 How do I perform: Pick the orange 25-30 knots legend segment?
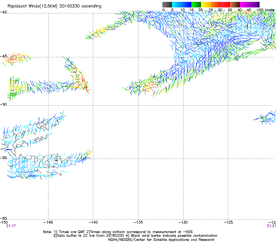pyautogui.click(x=216, y=4)
